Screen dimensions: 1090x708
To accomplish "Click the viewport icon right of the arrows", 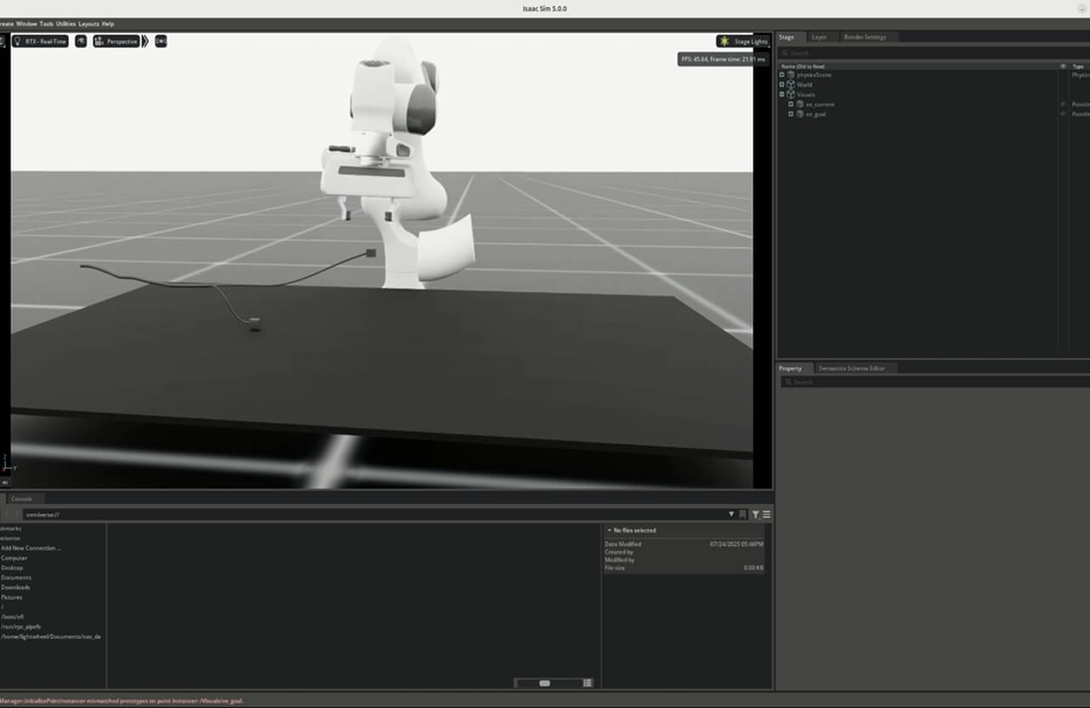I will (x=161, y=41).
